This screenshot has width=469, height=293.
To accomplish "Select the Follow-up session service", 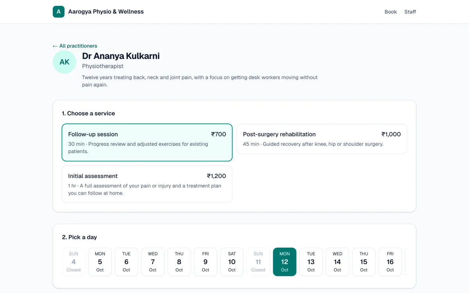I will (x=147, y=143).
